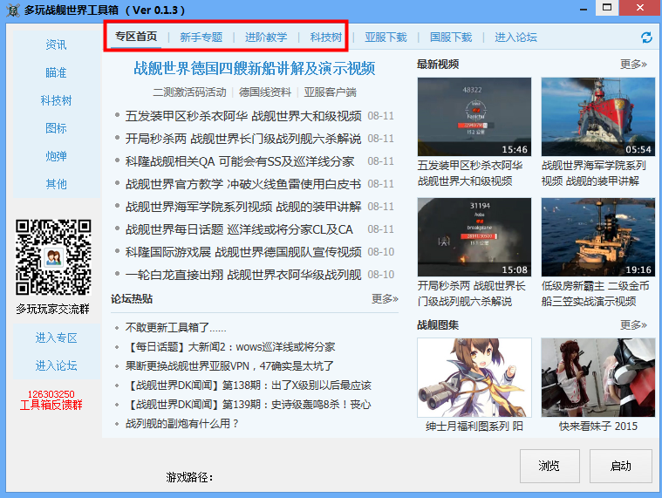Open news 战舰世界官方教学 冲破火线鱼雷使用白皮书

(243, 184)
